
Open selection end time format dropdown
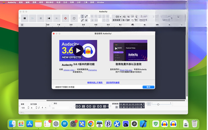tap(144, 107)
